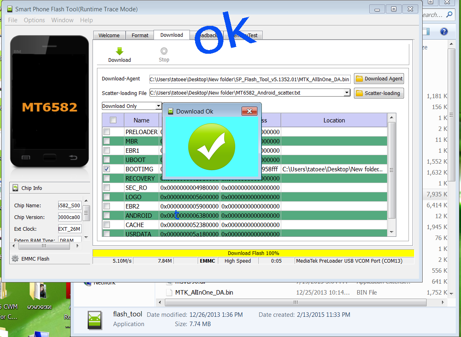Click the Location column header

coord(334,120)
